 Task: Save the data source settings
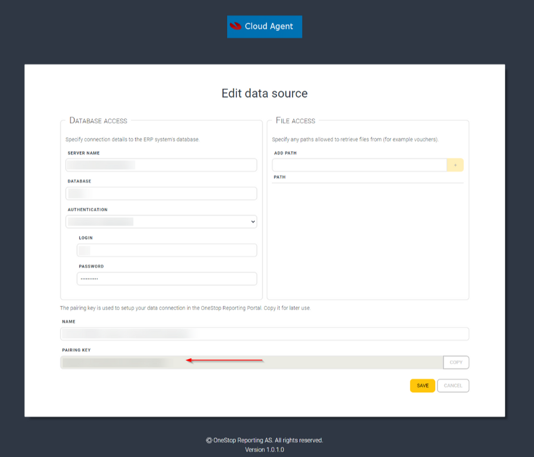tap(423, 385)
